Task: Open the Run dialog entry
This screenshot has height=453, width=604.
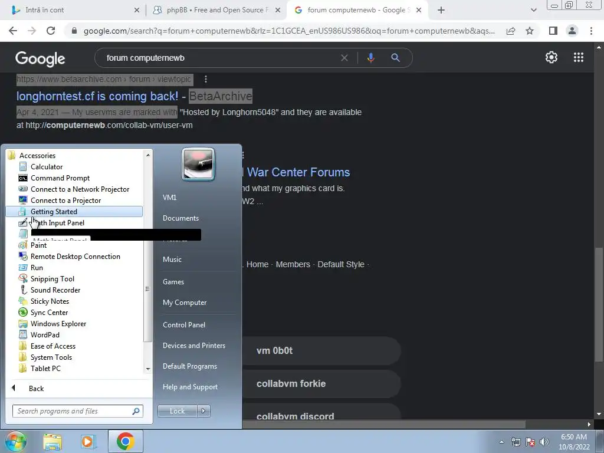Action: [37, 268]
